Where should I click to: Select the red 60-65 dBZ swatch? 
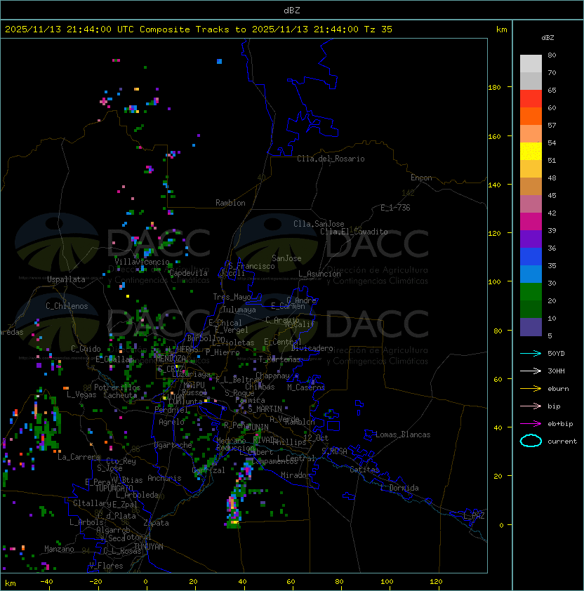(x=531, y=99)
